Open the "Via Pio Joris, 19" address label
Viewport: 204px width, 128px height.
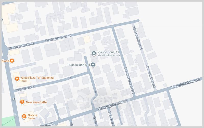click(109, 52)
